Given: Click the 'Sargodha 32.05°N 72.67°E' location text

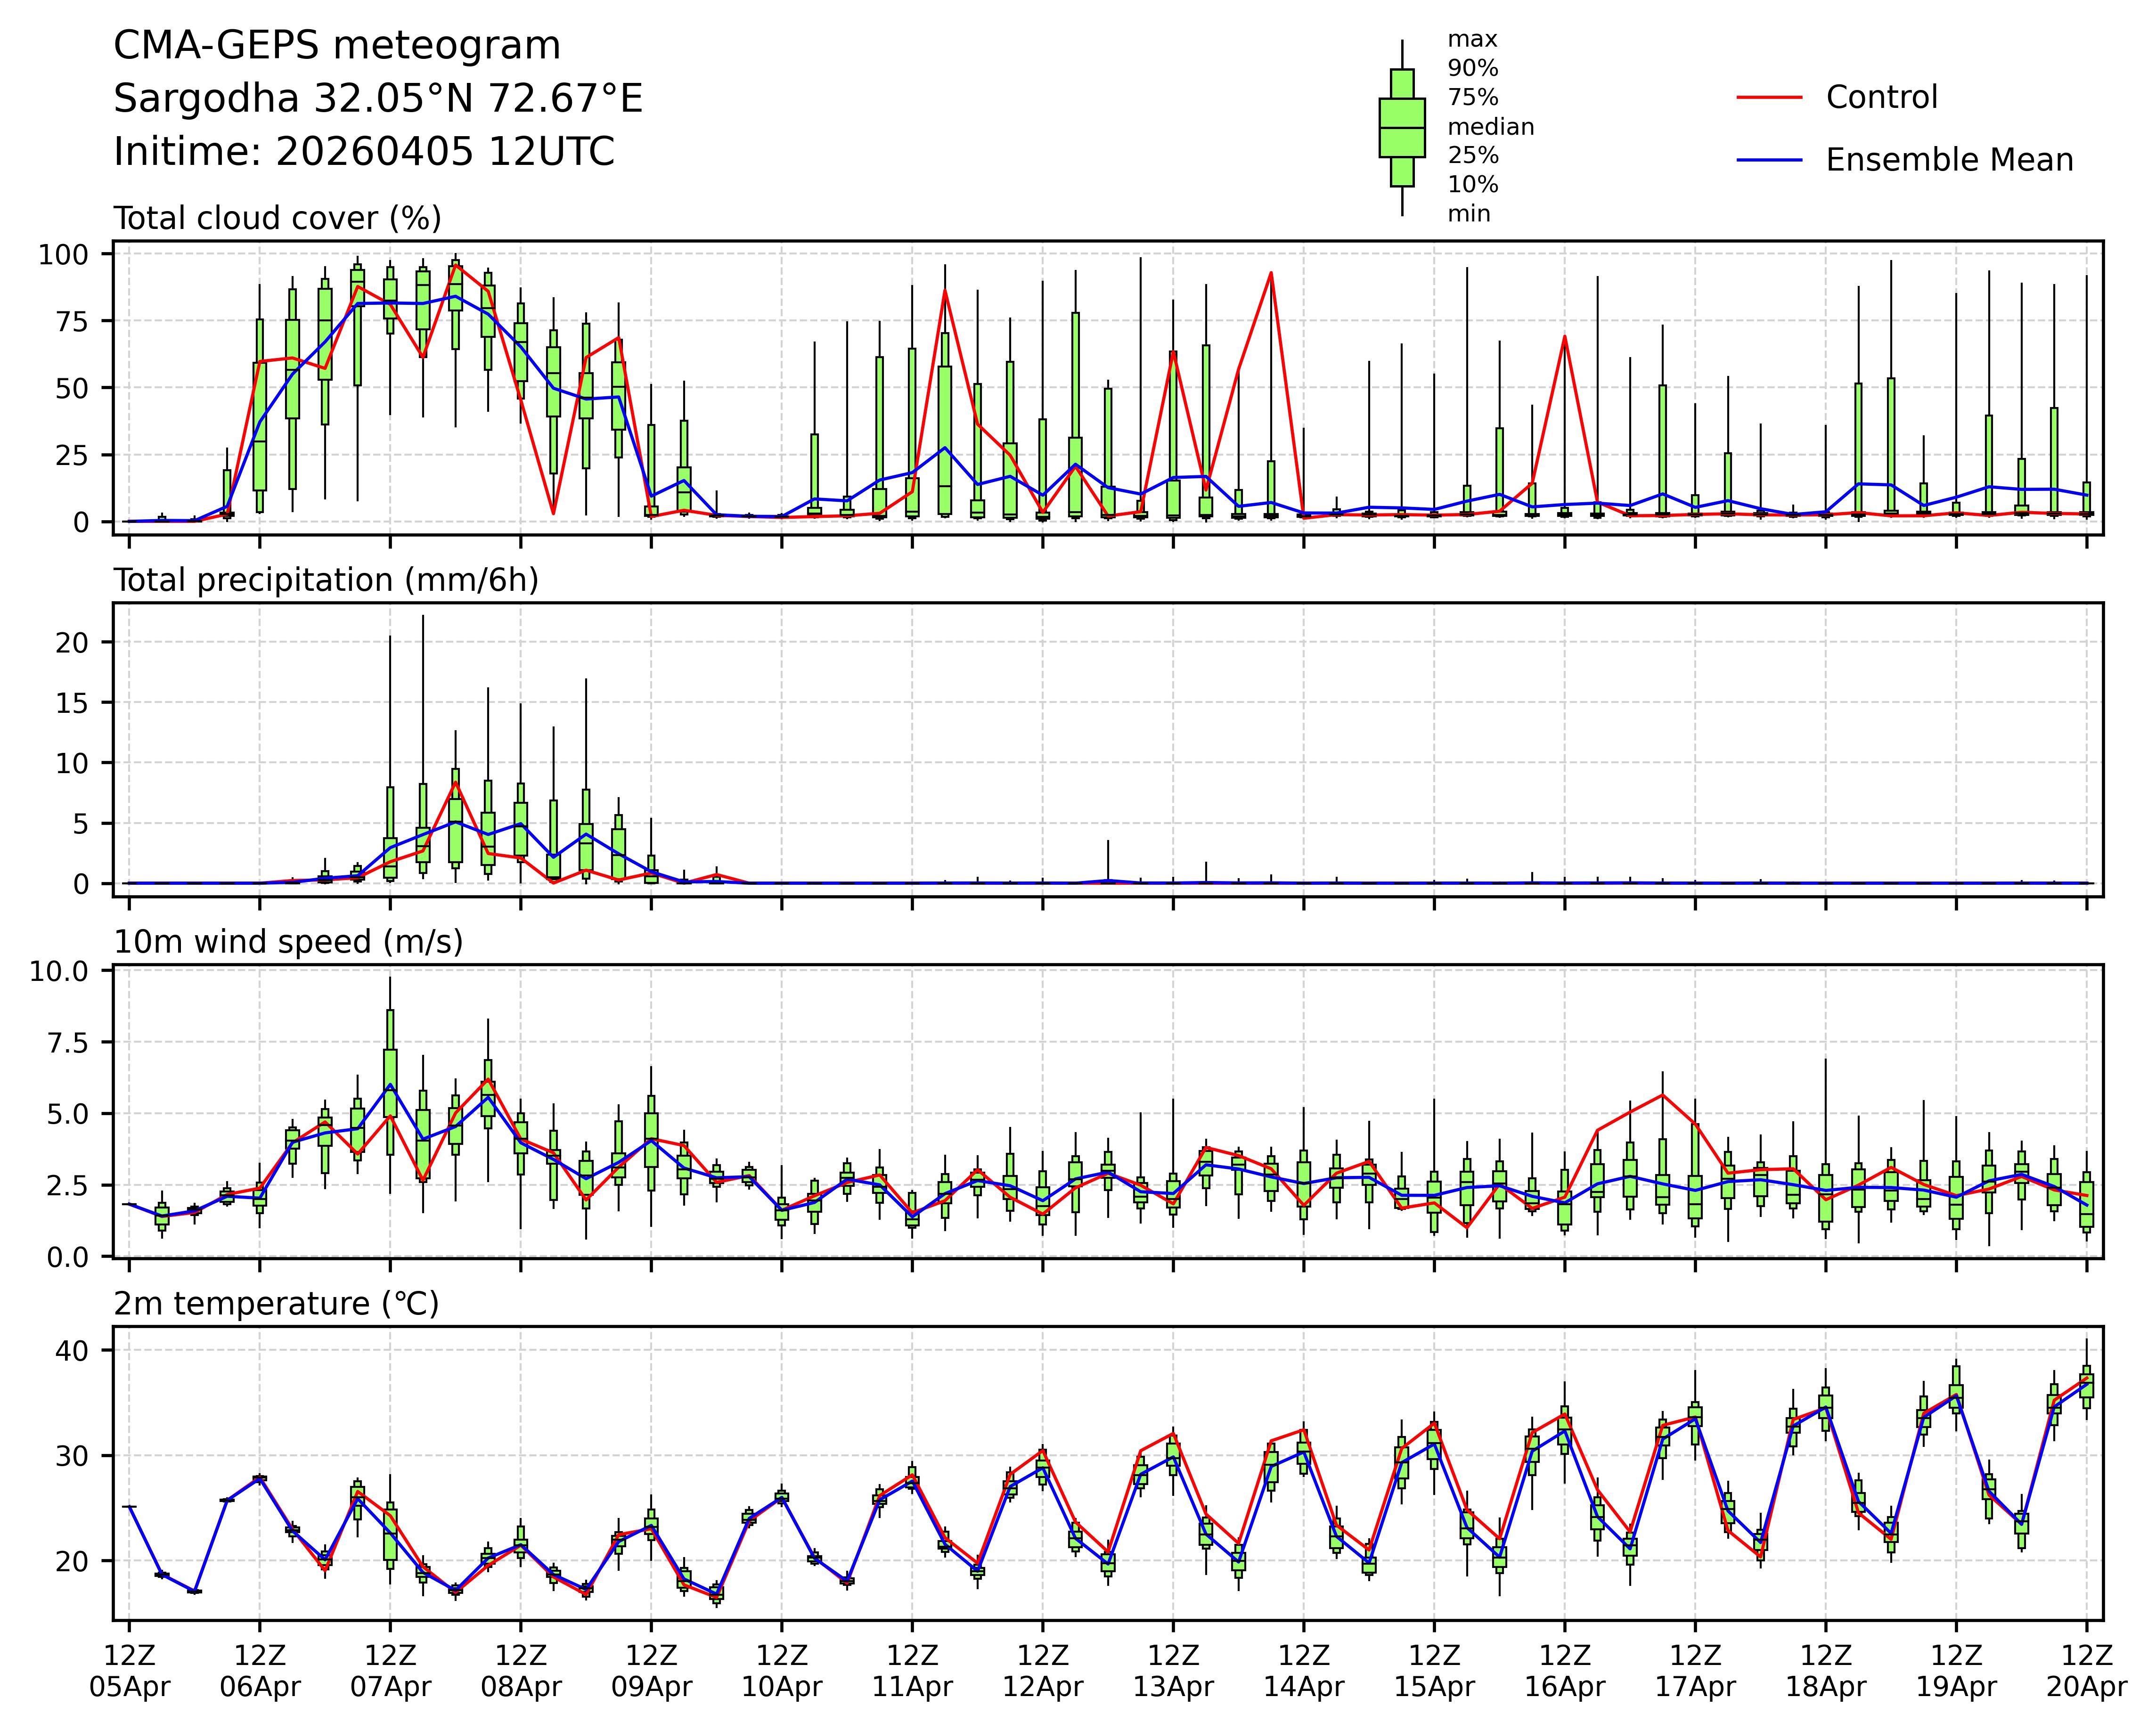Looking at the screenshot, I should [x=378, y=99].
